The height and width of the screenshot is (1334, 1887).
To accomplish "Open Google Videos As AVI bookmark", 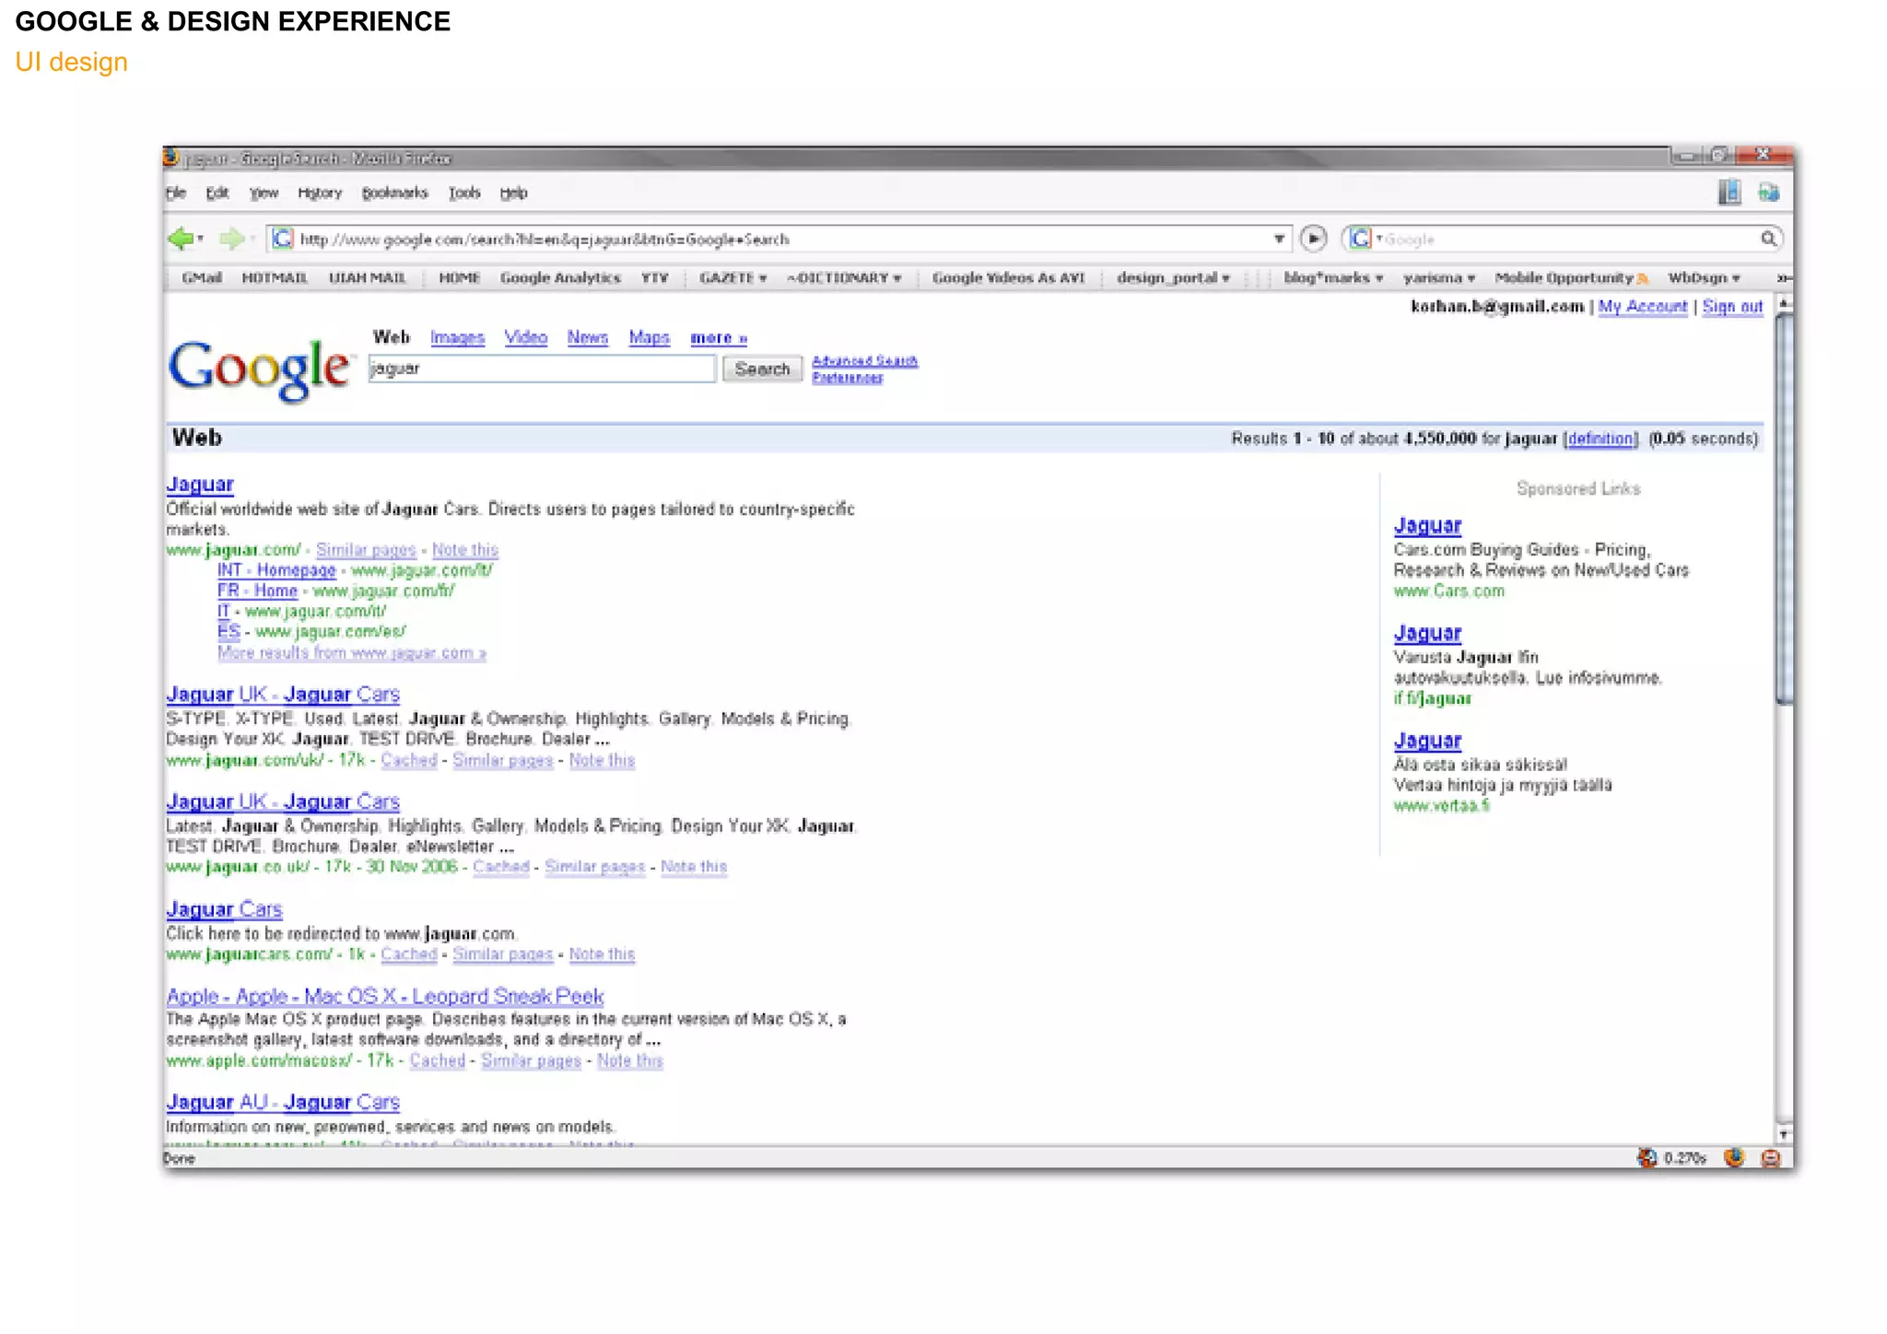I will (1008, 277).
